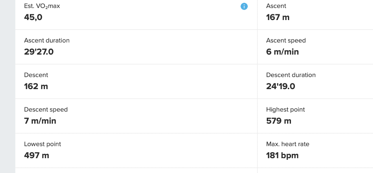Click the Descent duration label

click(291, 75)
